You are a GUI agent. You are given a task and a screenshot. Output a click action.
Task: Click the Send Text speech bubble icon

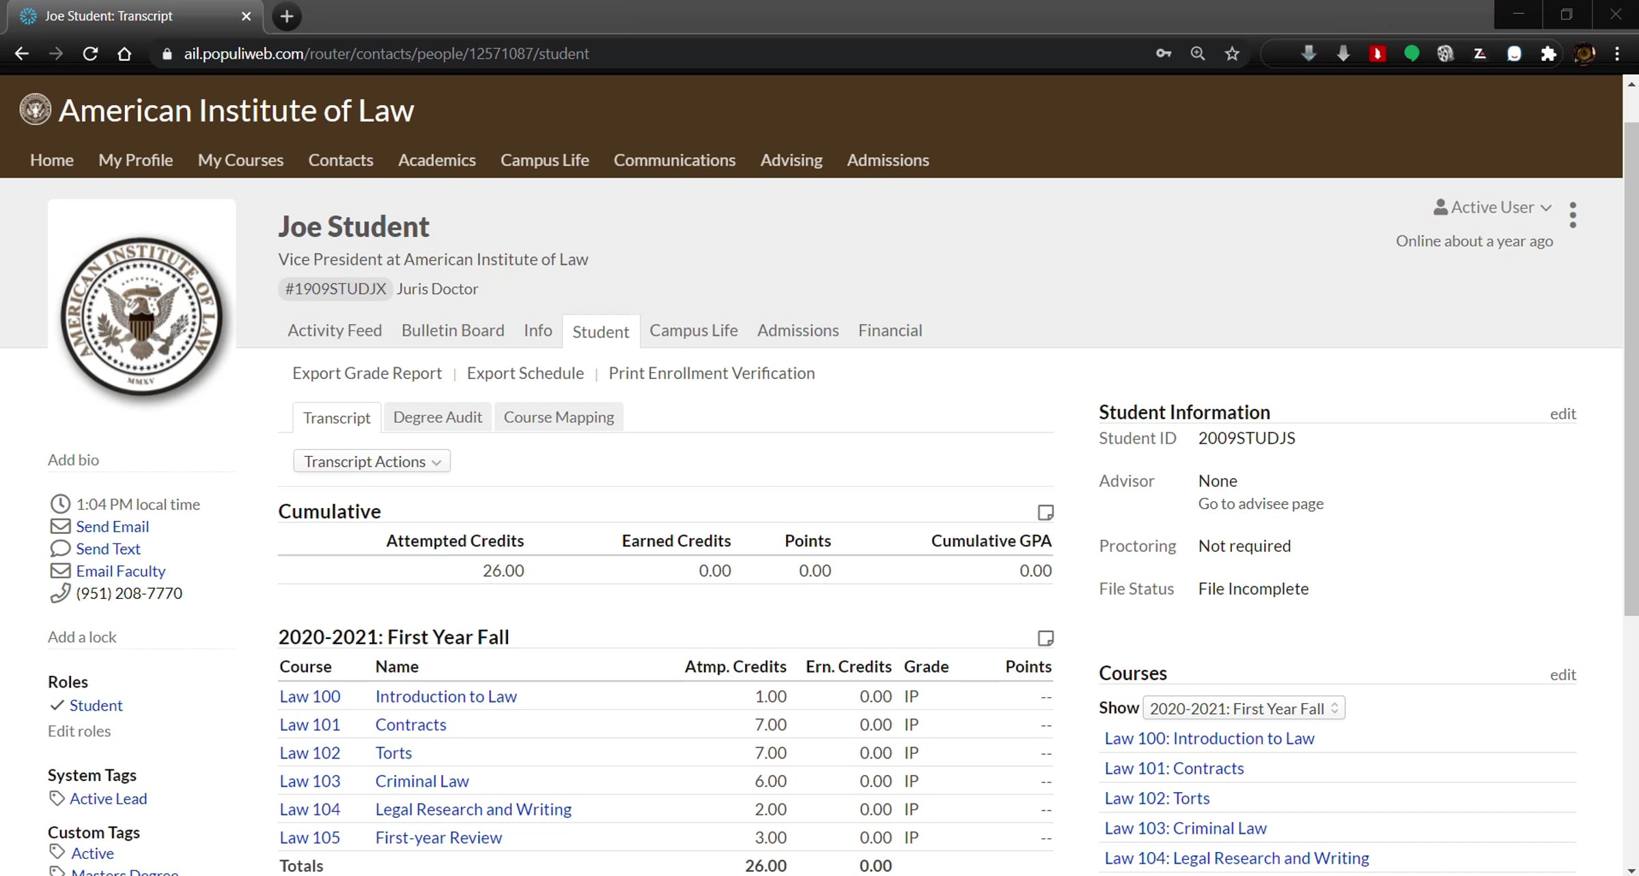(60, 549)
